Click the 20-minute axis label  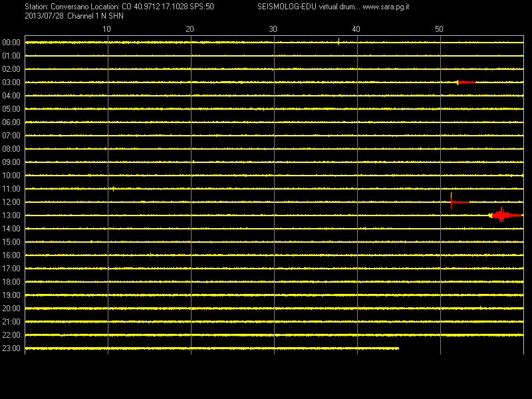[190, 29]
